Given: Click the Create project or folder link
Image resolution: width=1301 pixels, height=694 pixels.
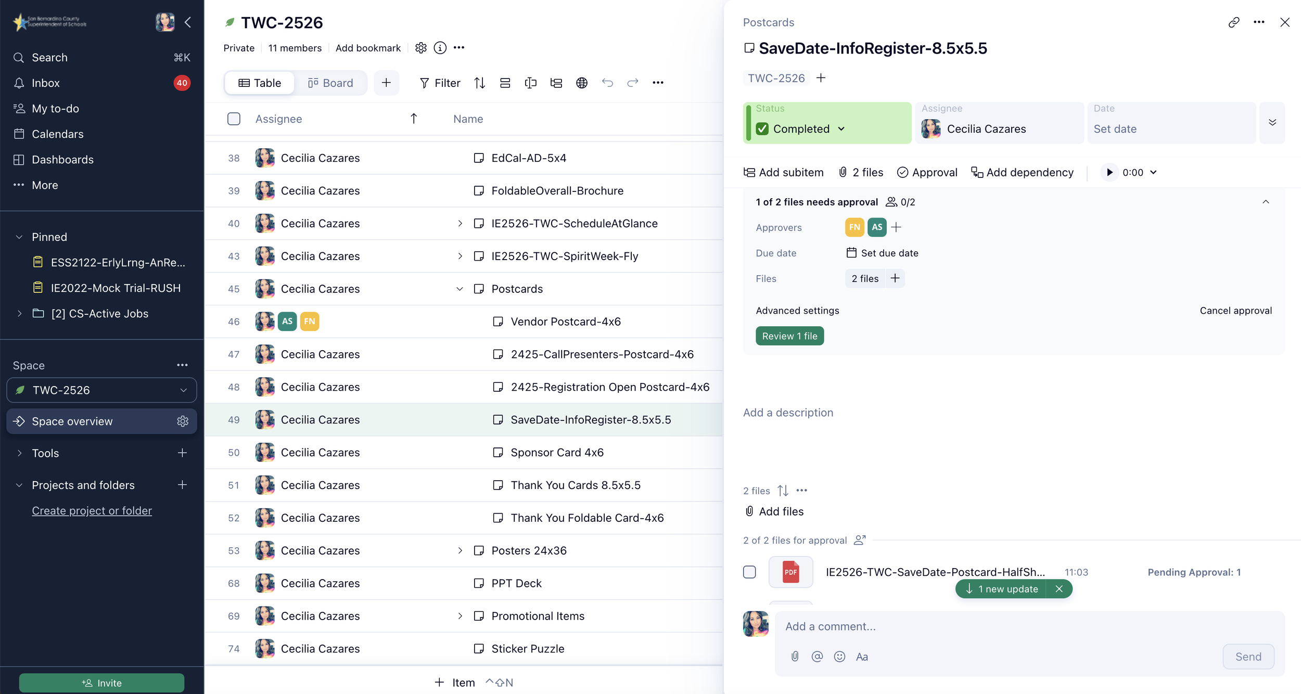Looking at the screenshot, I should click(x=92, y=510).
